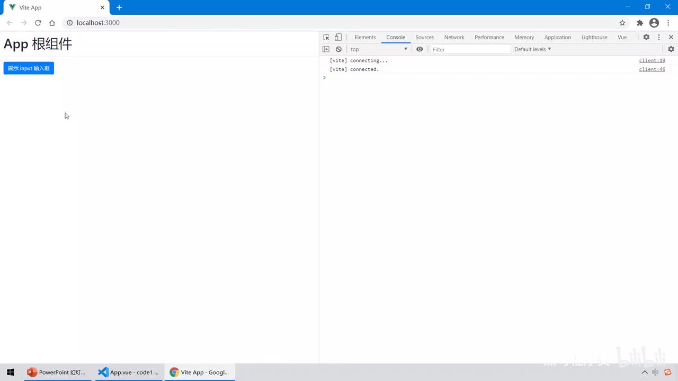Select the Vite App browser tab
This screenshot has height=381, width=678.
tap(56, 7)
